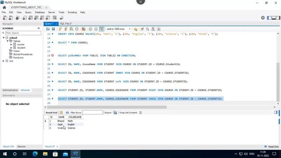The image size is (281, 158).
Task: Open the Database menu
Action: [40, 12]
